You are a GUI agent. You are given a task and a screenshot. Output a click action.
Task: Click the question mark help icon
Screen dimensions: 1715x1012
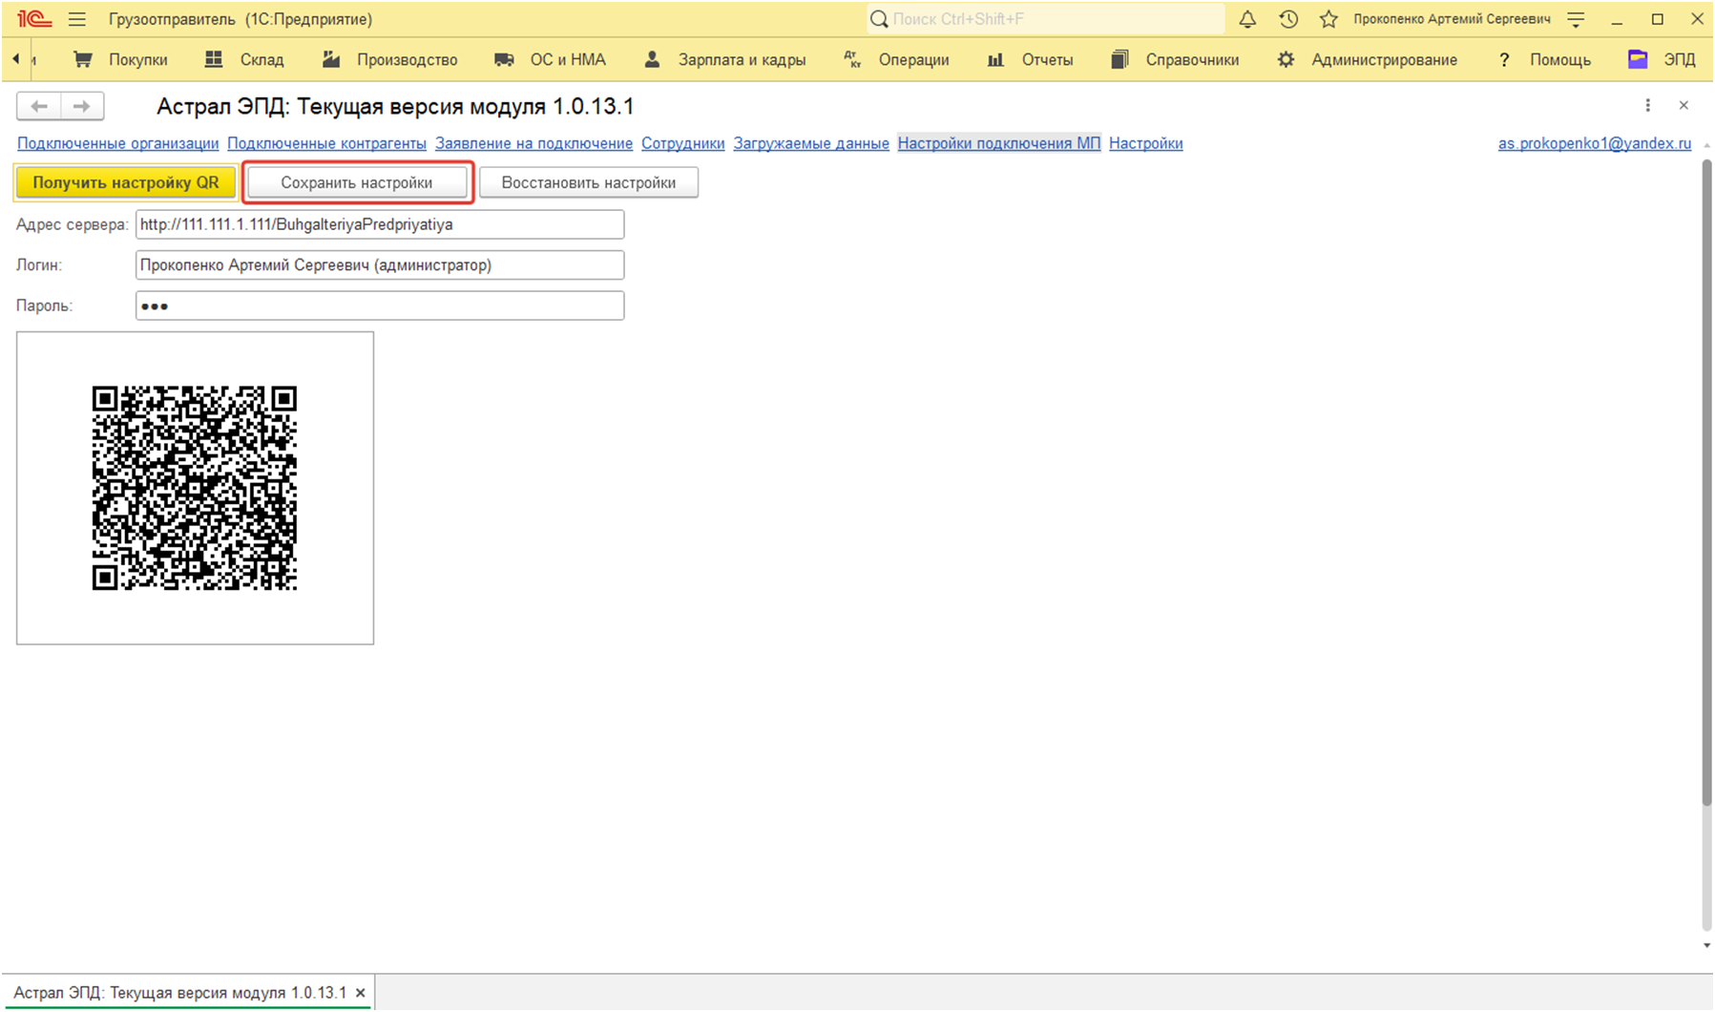1504,60
